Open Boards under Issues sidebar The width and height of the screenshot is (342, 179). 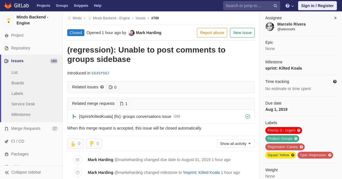point(18,83)
